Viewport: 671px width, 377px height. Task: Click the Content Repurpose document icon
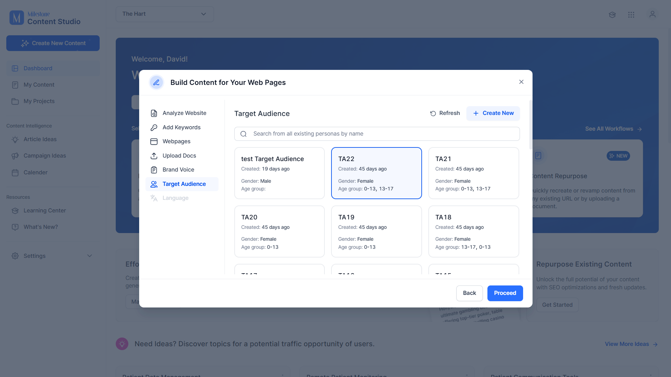click(x=538, y=155)
